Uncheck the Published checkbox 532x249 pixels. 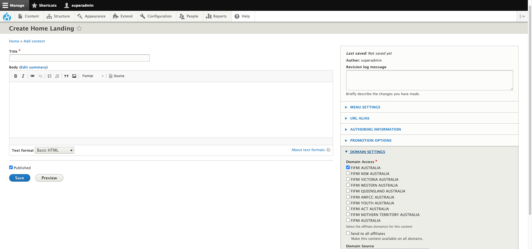pos(11,167)
